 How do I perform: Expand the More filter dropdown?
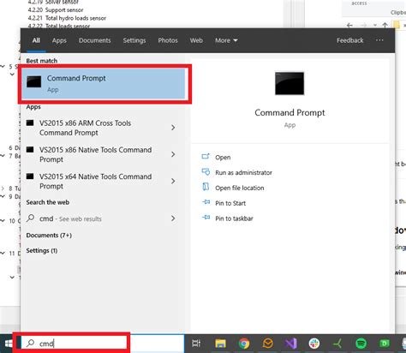226,40
